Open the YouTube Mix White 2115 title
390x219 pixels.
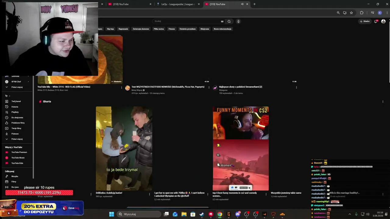pyautogui.click(x=64, y=87)
